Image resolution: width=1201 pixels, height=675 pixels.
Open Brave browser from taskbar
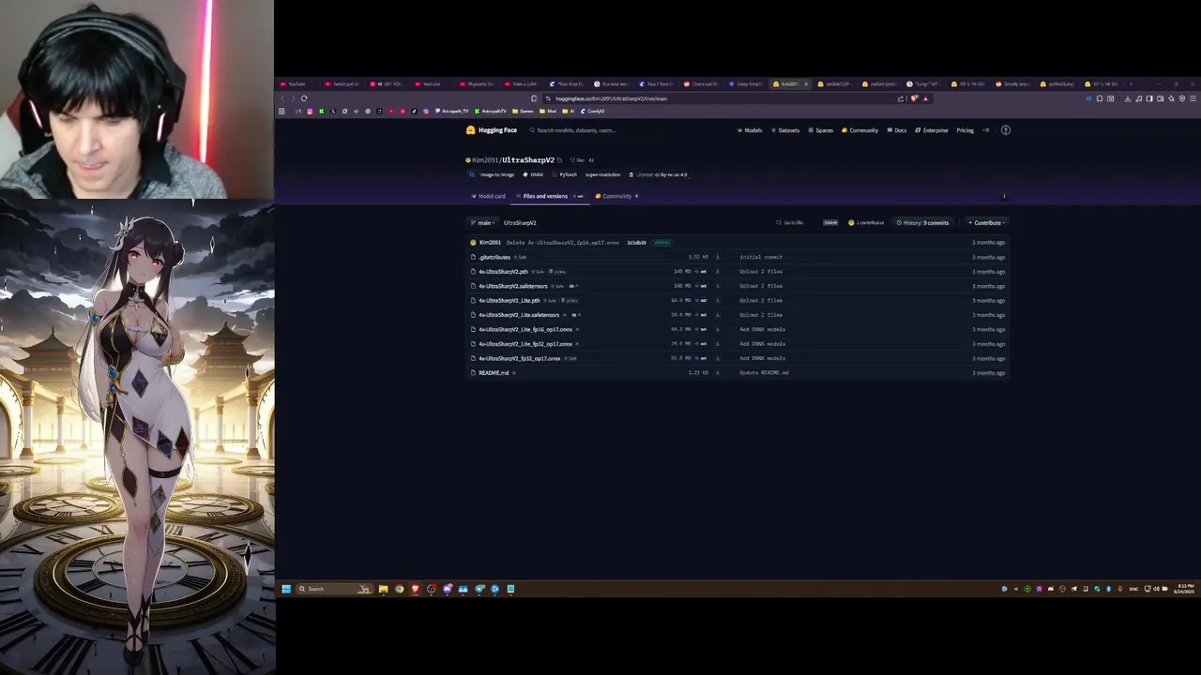point(415,589)
